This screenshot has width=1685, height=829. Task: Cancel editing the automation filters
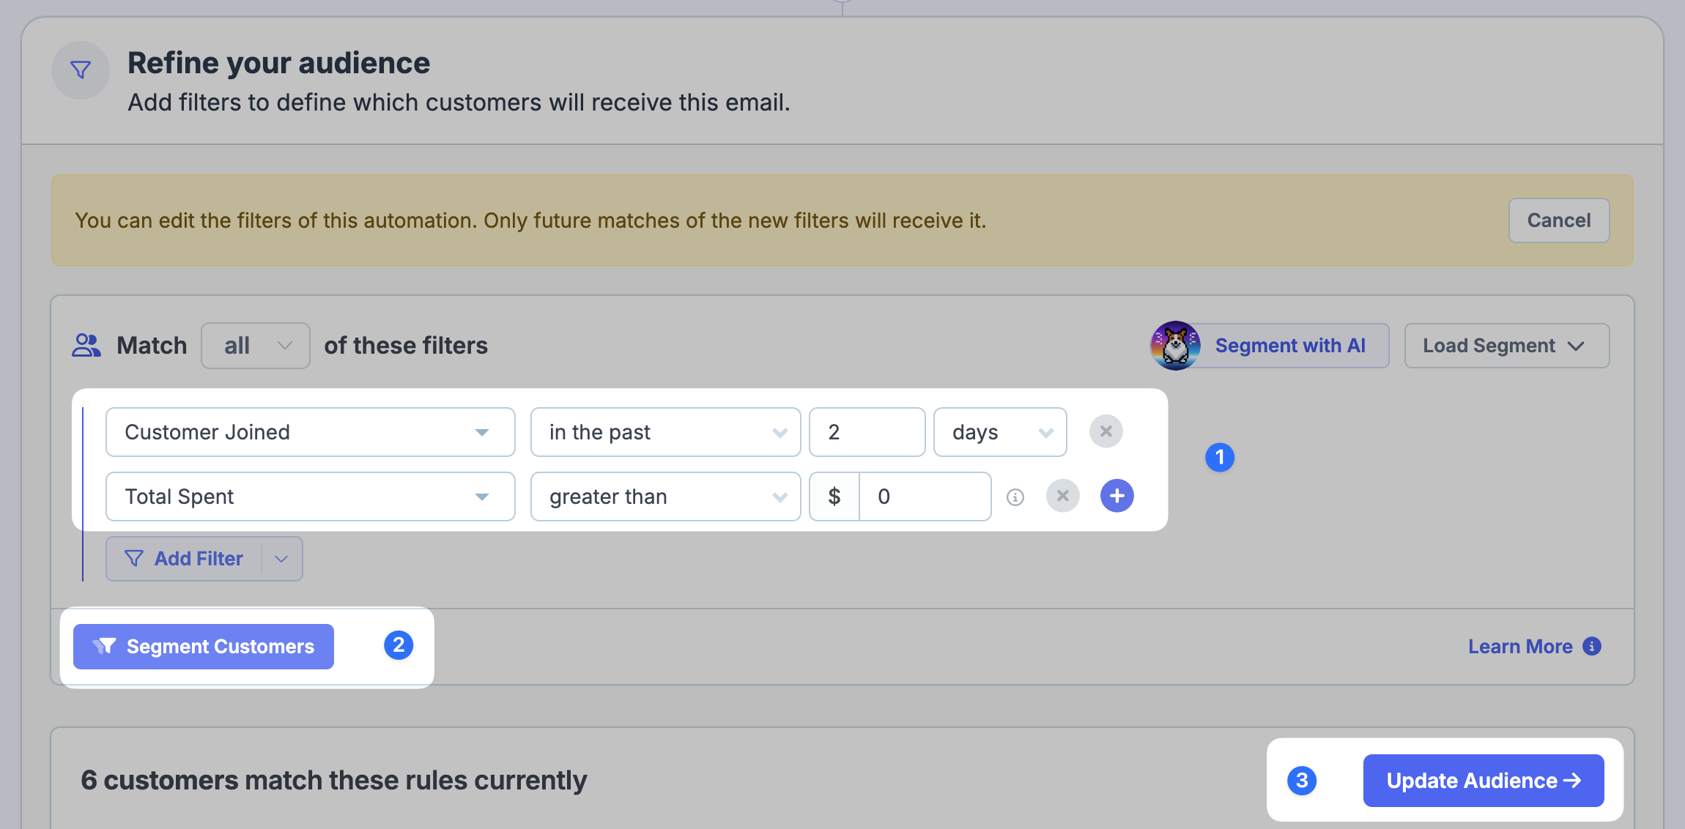coord(1559,220)
